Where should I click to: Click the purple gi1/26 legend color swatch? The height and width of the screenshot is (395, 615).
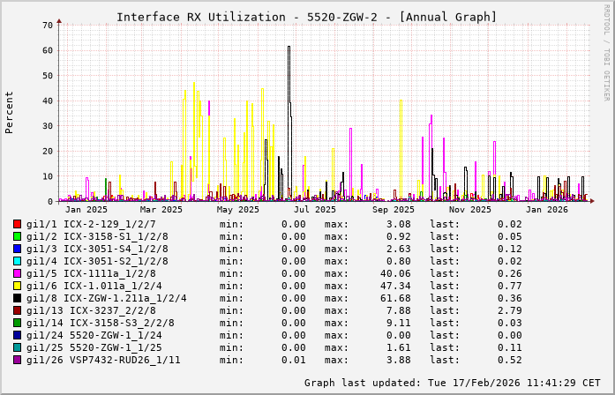click(x=18, y=361)
